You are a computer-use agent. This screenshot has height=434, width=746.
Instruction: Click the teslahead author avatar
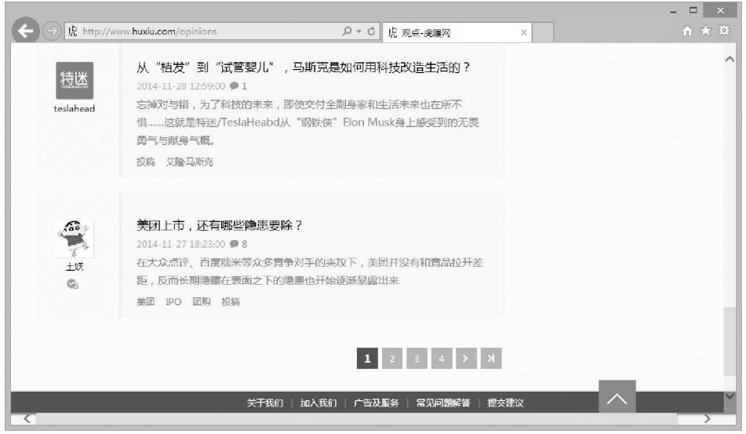click(75, 80)
